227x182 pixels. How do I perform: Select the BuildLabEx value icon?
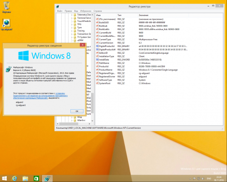98,29
